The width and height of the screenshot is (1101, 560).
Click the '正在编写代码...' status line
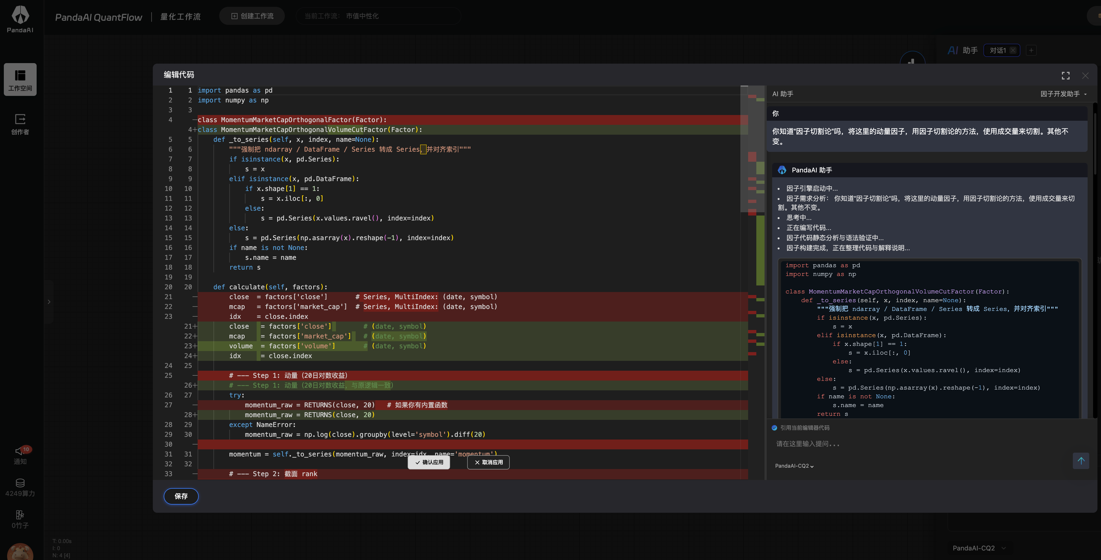click(809, 228)
